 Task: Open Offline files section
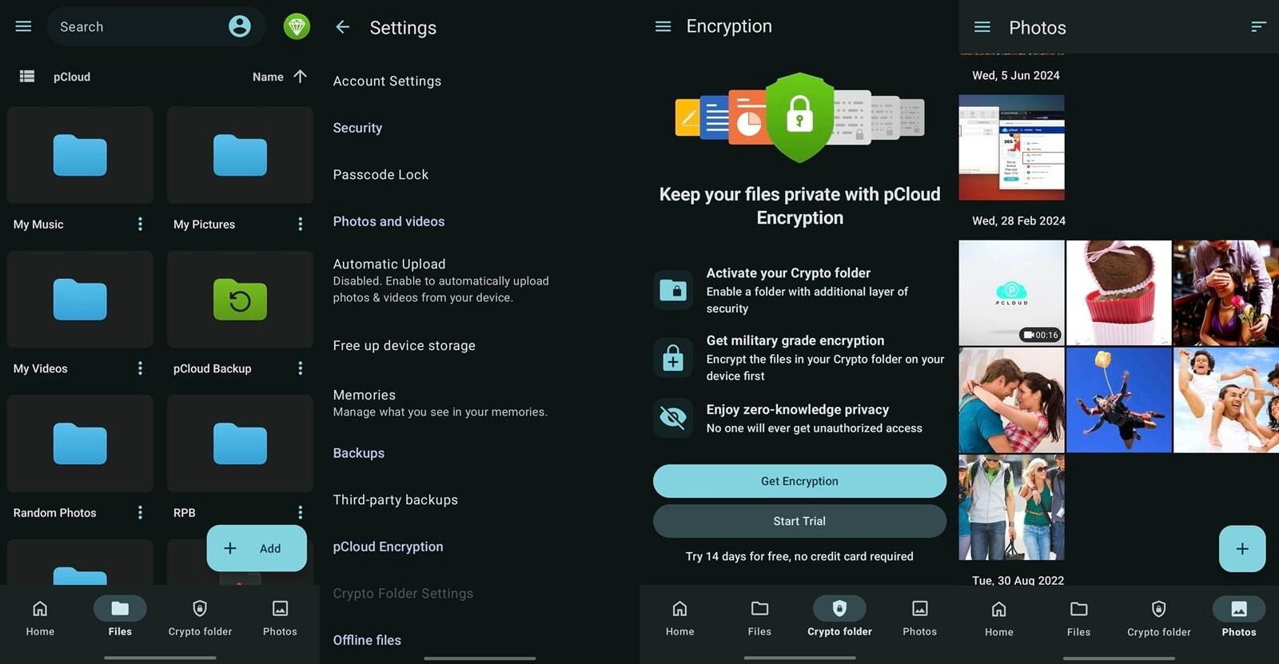point(367,640)
